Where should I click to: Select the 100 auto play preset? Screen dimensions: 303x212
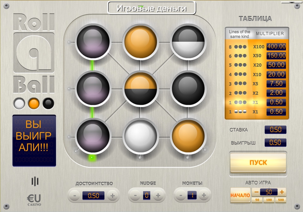(x=269, y=200)
